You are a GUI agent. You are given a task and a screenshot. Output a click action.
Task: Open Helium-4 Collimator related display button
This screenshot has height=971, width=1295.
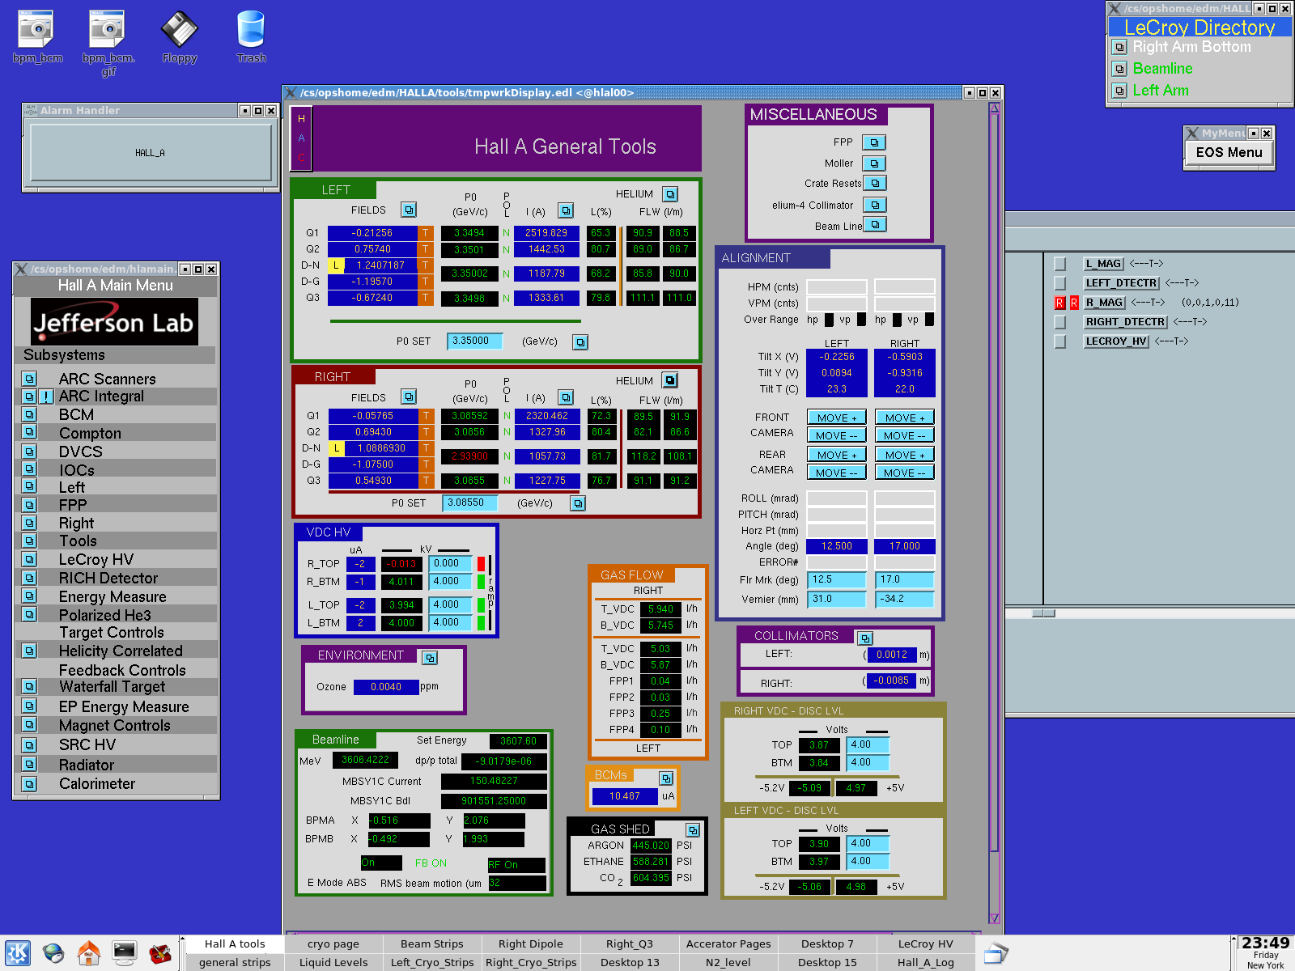click(x=875, y=205)
